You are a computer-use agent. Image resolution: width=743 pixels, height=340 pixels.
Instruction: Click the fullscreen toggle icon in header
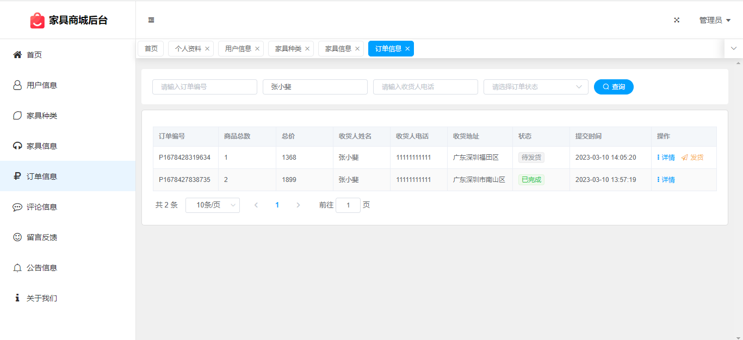tap(677, 20)
